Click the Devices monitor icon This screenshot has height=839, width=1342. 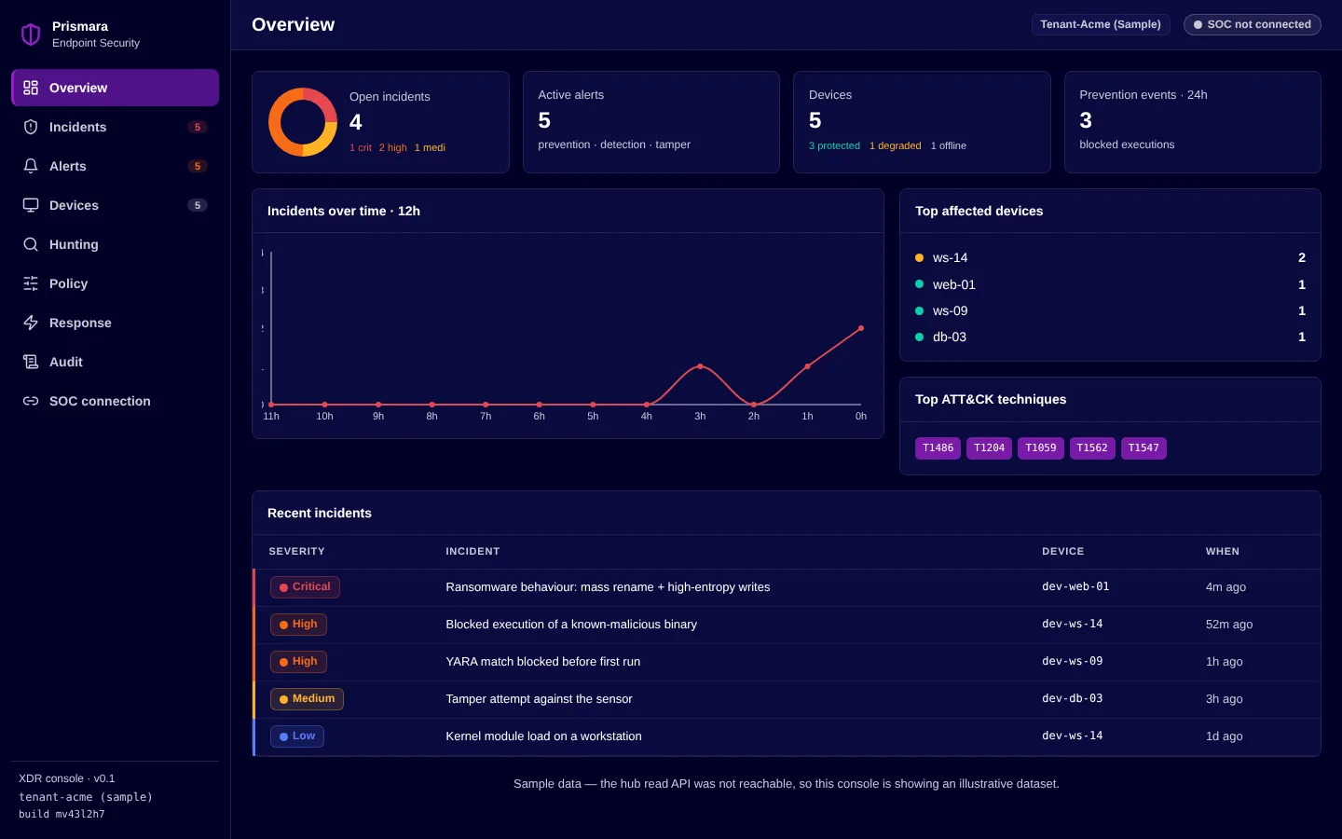(x=31, y=205)
